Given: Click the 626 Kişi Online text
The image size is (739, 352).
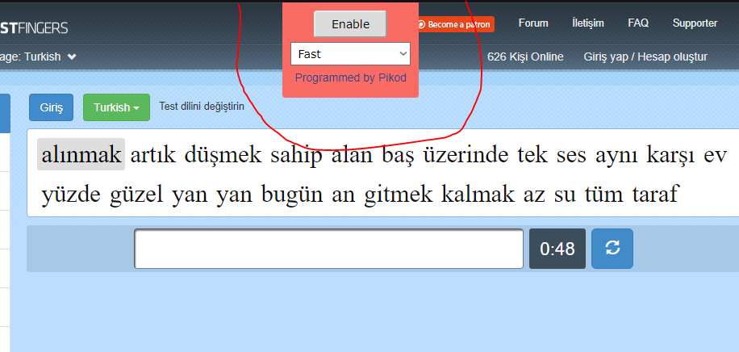Looking at the screenshot, I should [525, 57].
